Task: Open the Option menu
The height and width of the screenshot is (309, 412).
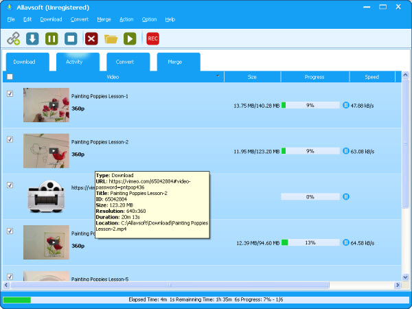Action: (x=149, y=19)
